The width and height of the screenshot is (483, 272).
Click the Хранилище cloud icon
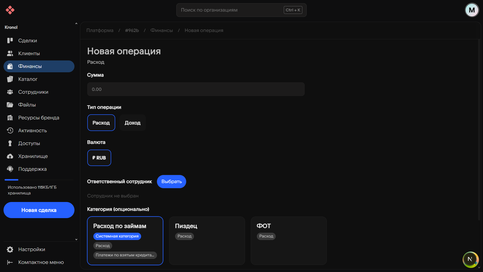point(10,156)
